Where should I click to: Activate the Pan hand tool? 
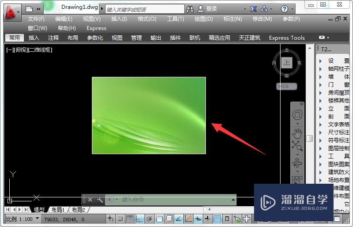tap(297, 133)
